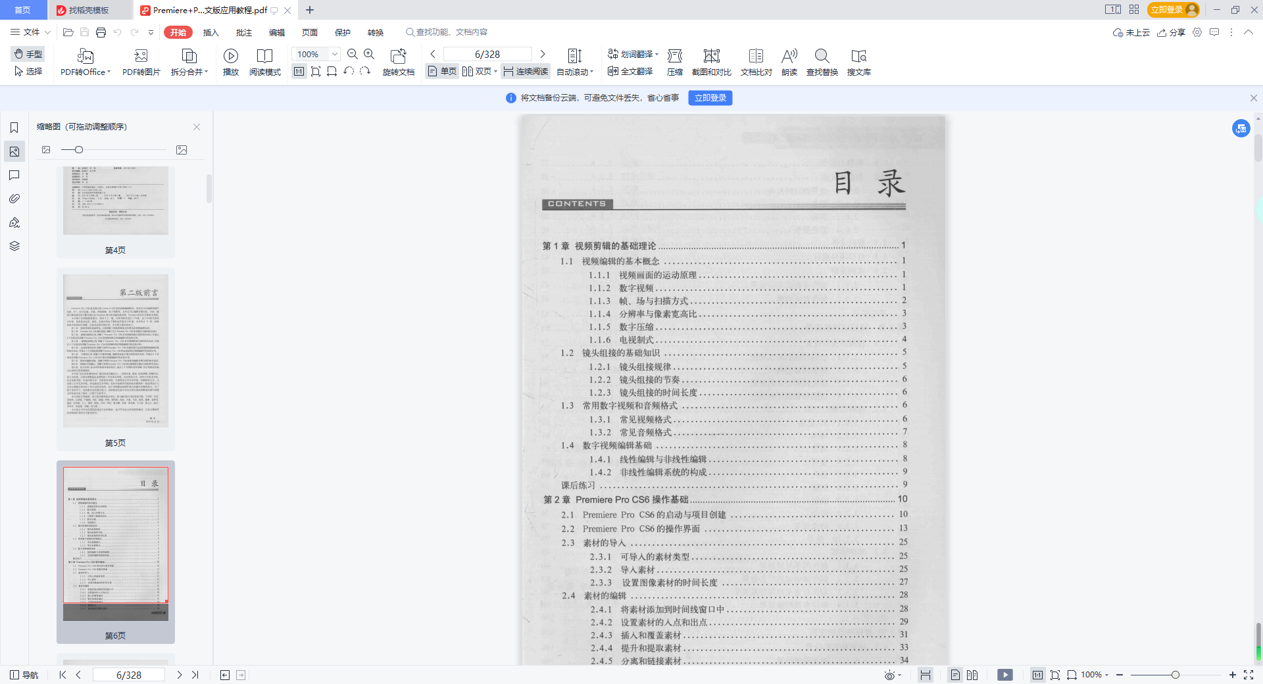
Task: Open the layers panel in left sidebar
Action: coord(14,246)
